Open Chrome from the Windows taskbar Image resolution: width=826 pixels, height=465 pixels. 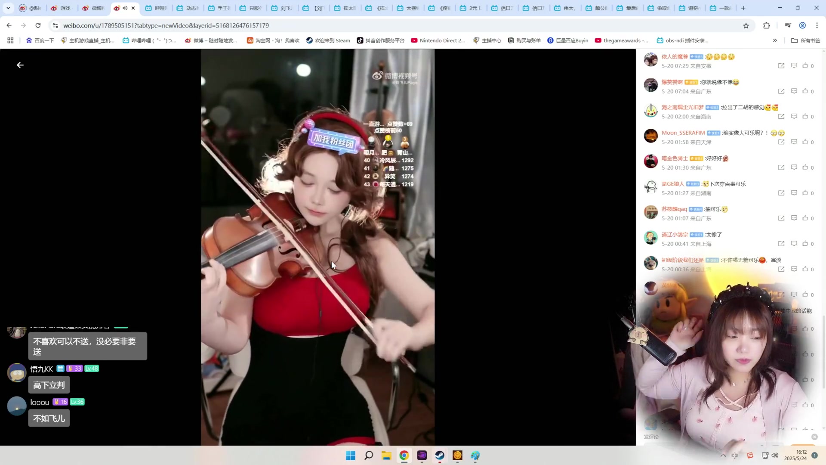pos(404,456)
